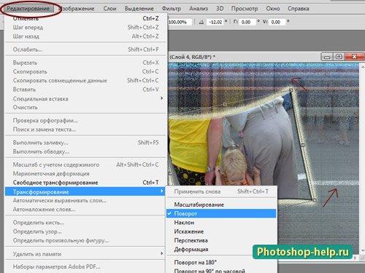Expand the Трансформирование submenu
Screen dimensions: 365x273
pyautogui.click(x=85, y=191)
